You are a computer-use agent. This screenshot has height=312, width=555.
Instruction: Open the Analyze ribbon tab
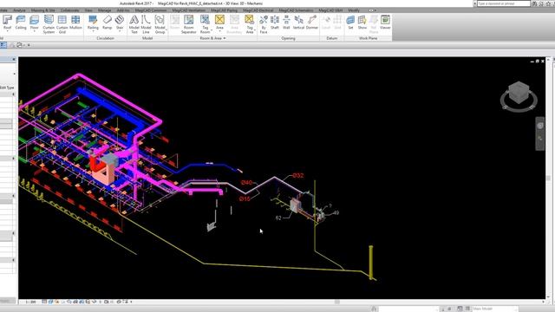(19, 10)
